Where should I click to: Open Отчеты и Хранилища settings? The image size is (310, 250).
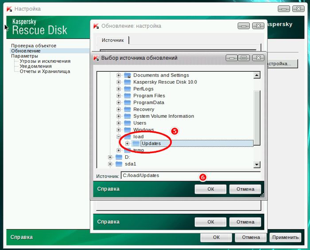(x=45, y=71)
